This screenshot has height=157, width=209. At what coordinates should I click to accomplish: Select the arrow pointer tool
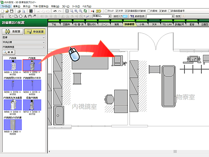(x=3, y=16)
